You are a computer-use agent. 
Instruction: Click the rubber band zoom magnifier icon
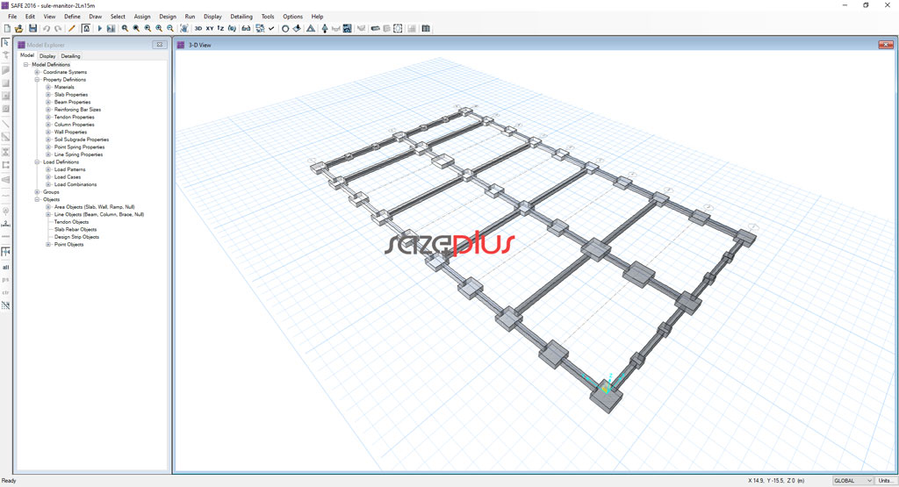(125, 28)
